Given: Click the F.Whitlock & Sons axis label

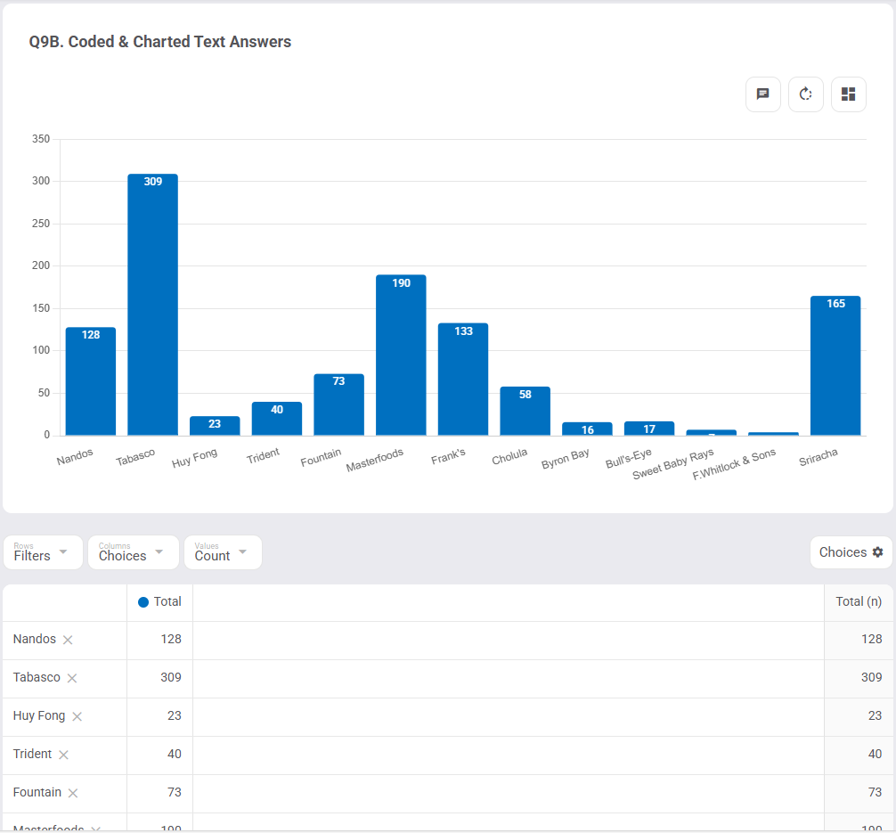Looking at the screenshot, I should pyautogui.click(x=734, y=463).
